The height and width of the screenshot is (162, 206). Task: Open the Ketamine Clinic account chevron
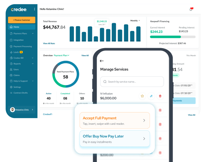coord(33,110)
